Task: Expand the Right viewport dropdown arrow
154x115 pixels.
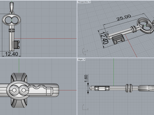Action: click(84, 59)
